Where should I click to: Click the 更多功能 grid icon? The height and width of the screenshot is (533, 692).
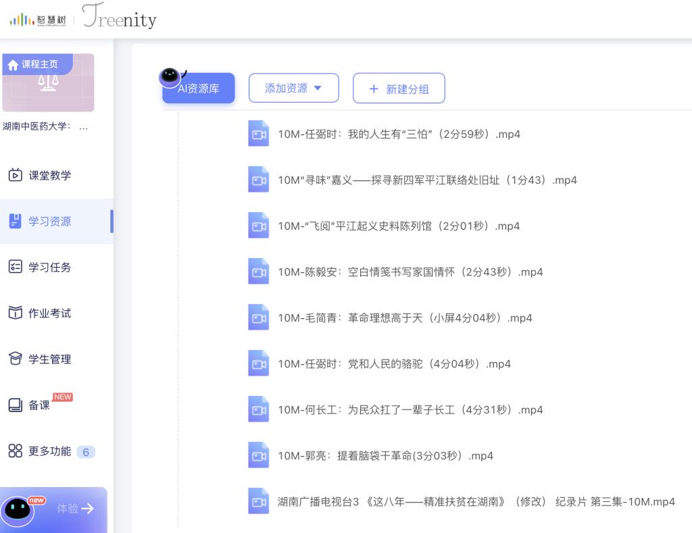(15, 451)
